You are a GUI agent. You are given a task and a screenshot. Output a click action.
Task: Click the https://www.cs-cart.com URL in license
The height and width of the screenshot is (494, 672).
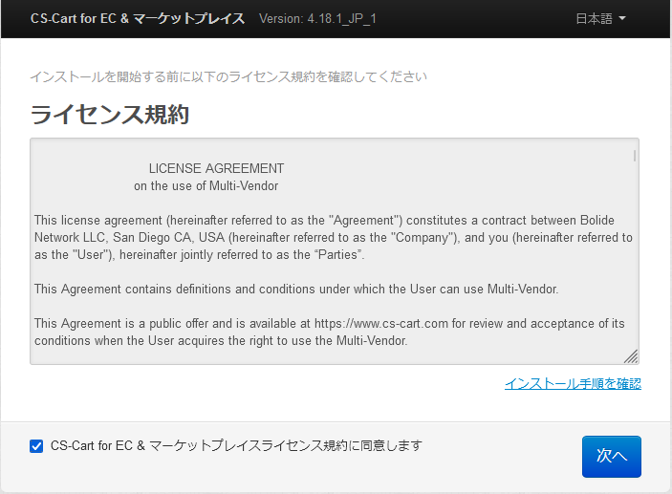pyautogui.click(x=381, y=324)
